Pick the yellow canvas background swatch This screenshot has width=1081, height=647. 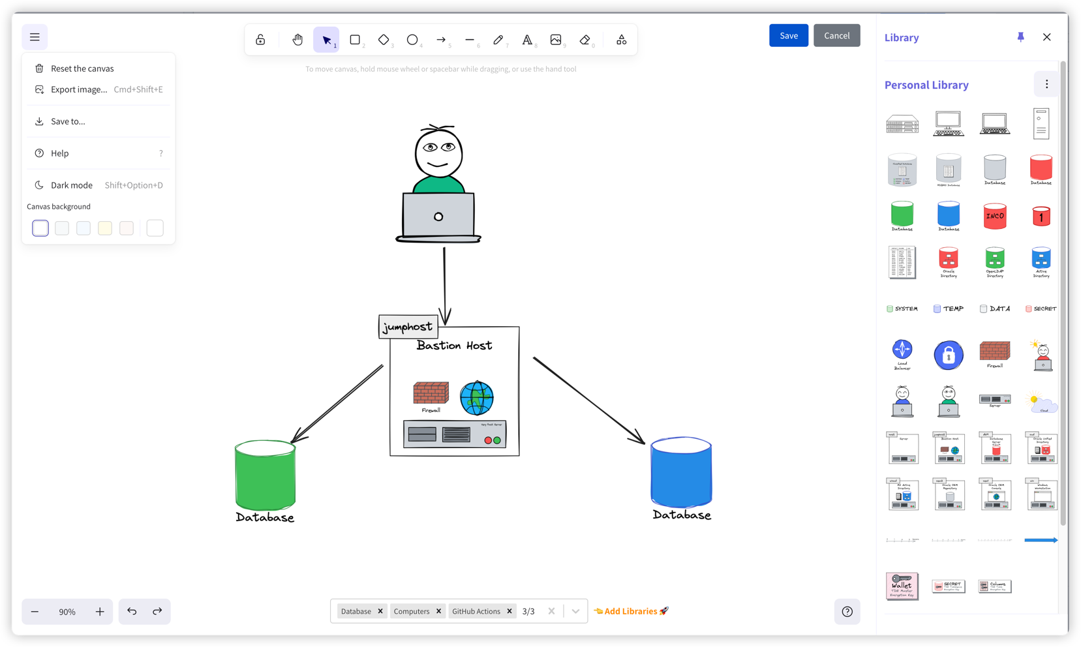pos(104,228)
